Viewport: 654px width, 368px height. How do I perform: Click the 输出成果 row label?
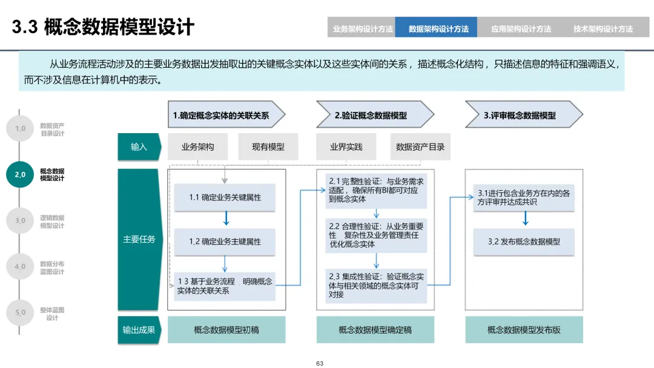[139, 330]
